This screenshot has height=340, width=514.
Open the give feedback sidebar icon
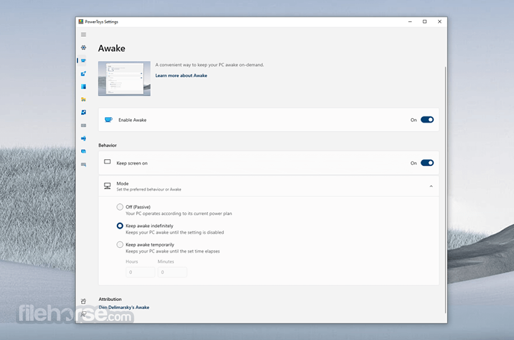(83, 314)
